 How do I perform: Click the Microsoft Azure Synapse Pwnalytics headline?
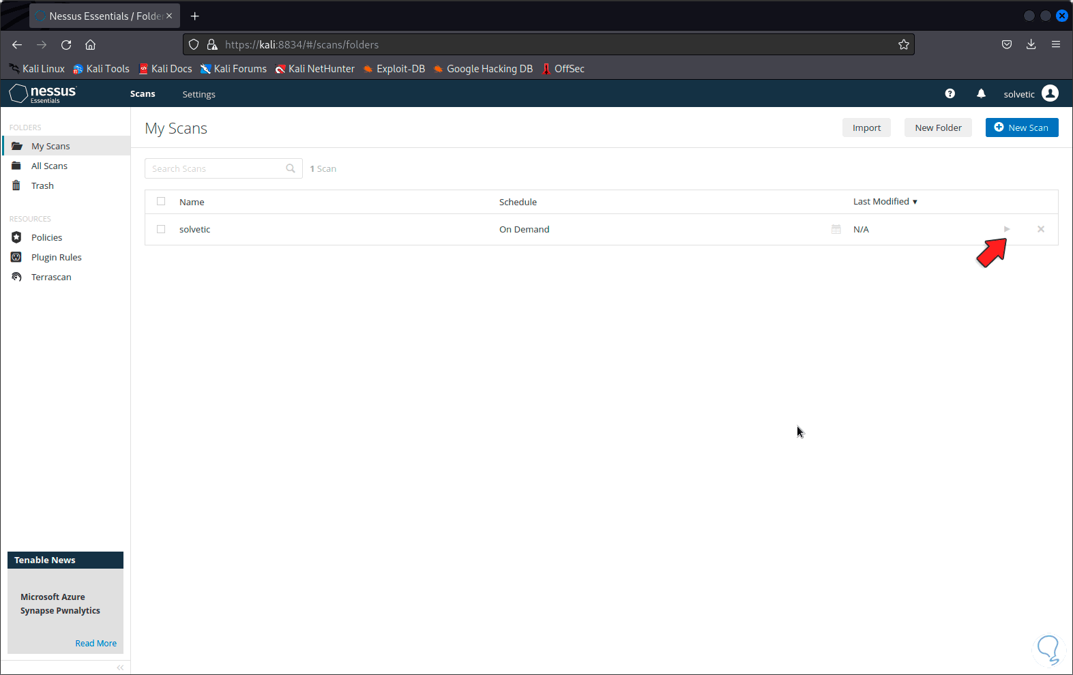60,603
